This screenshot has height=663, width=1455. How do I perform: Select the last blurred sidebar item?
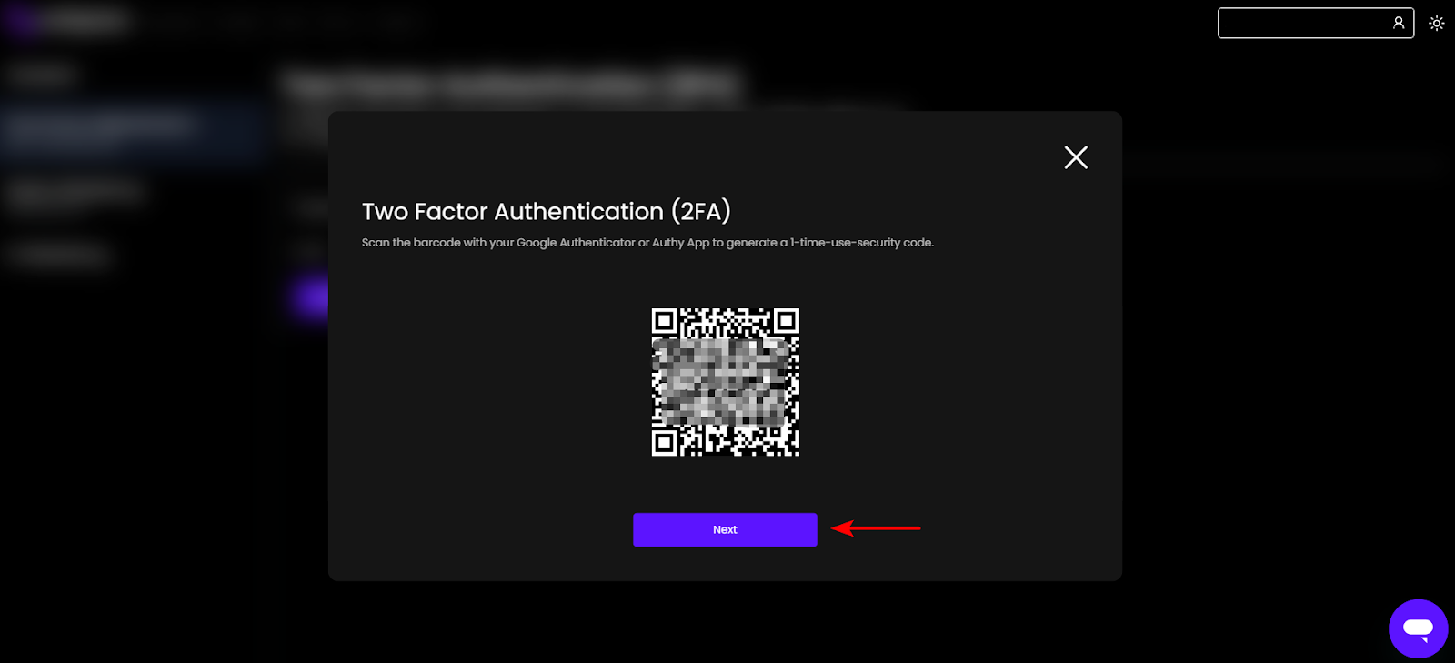pos(58,255)
